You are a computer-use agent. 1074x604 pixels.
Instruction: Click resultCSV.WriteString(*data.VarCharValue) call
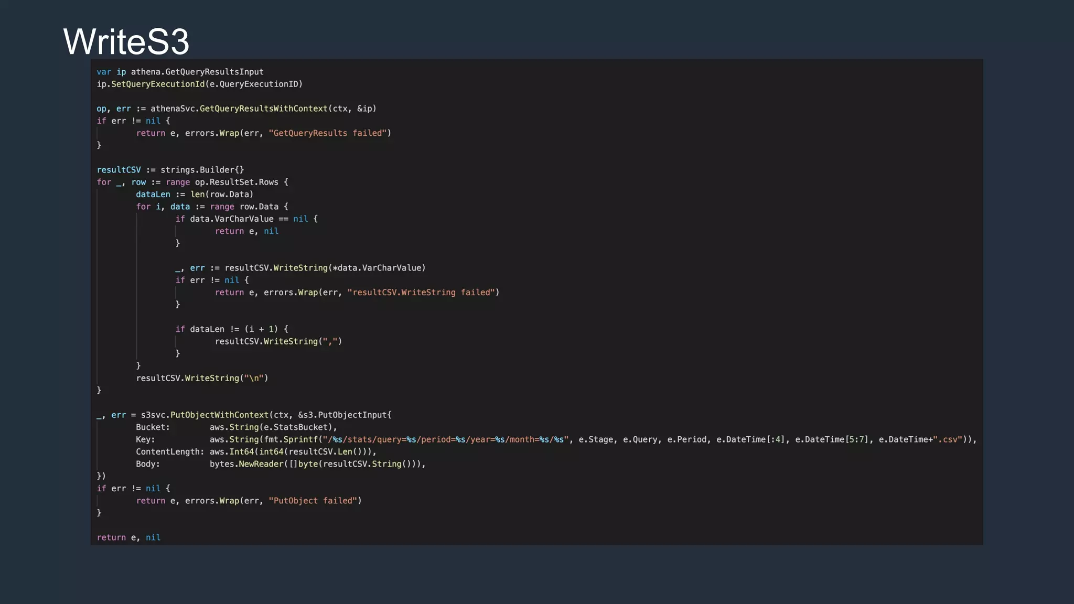point(325,268)
